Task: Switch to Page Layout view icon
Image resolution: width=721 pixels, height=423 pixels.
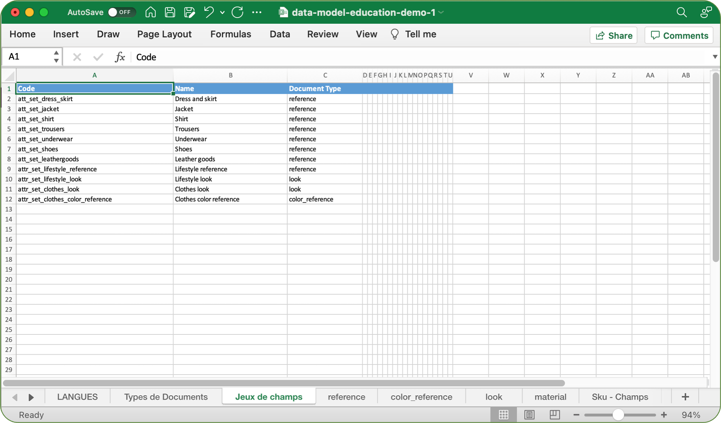Action: click(x=529, y=415)
